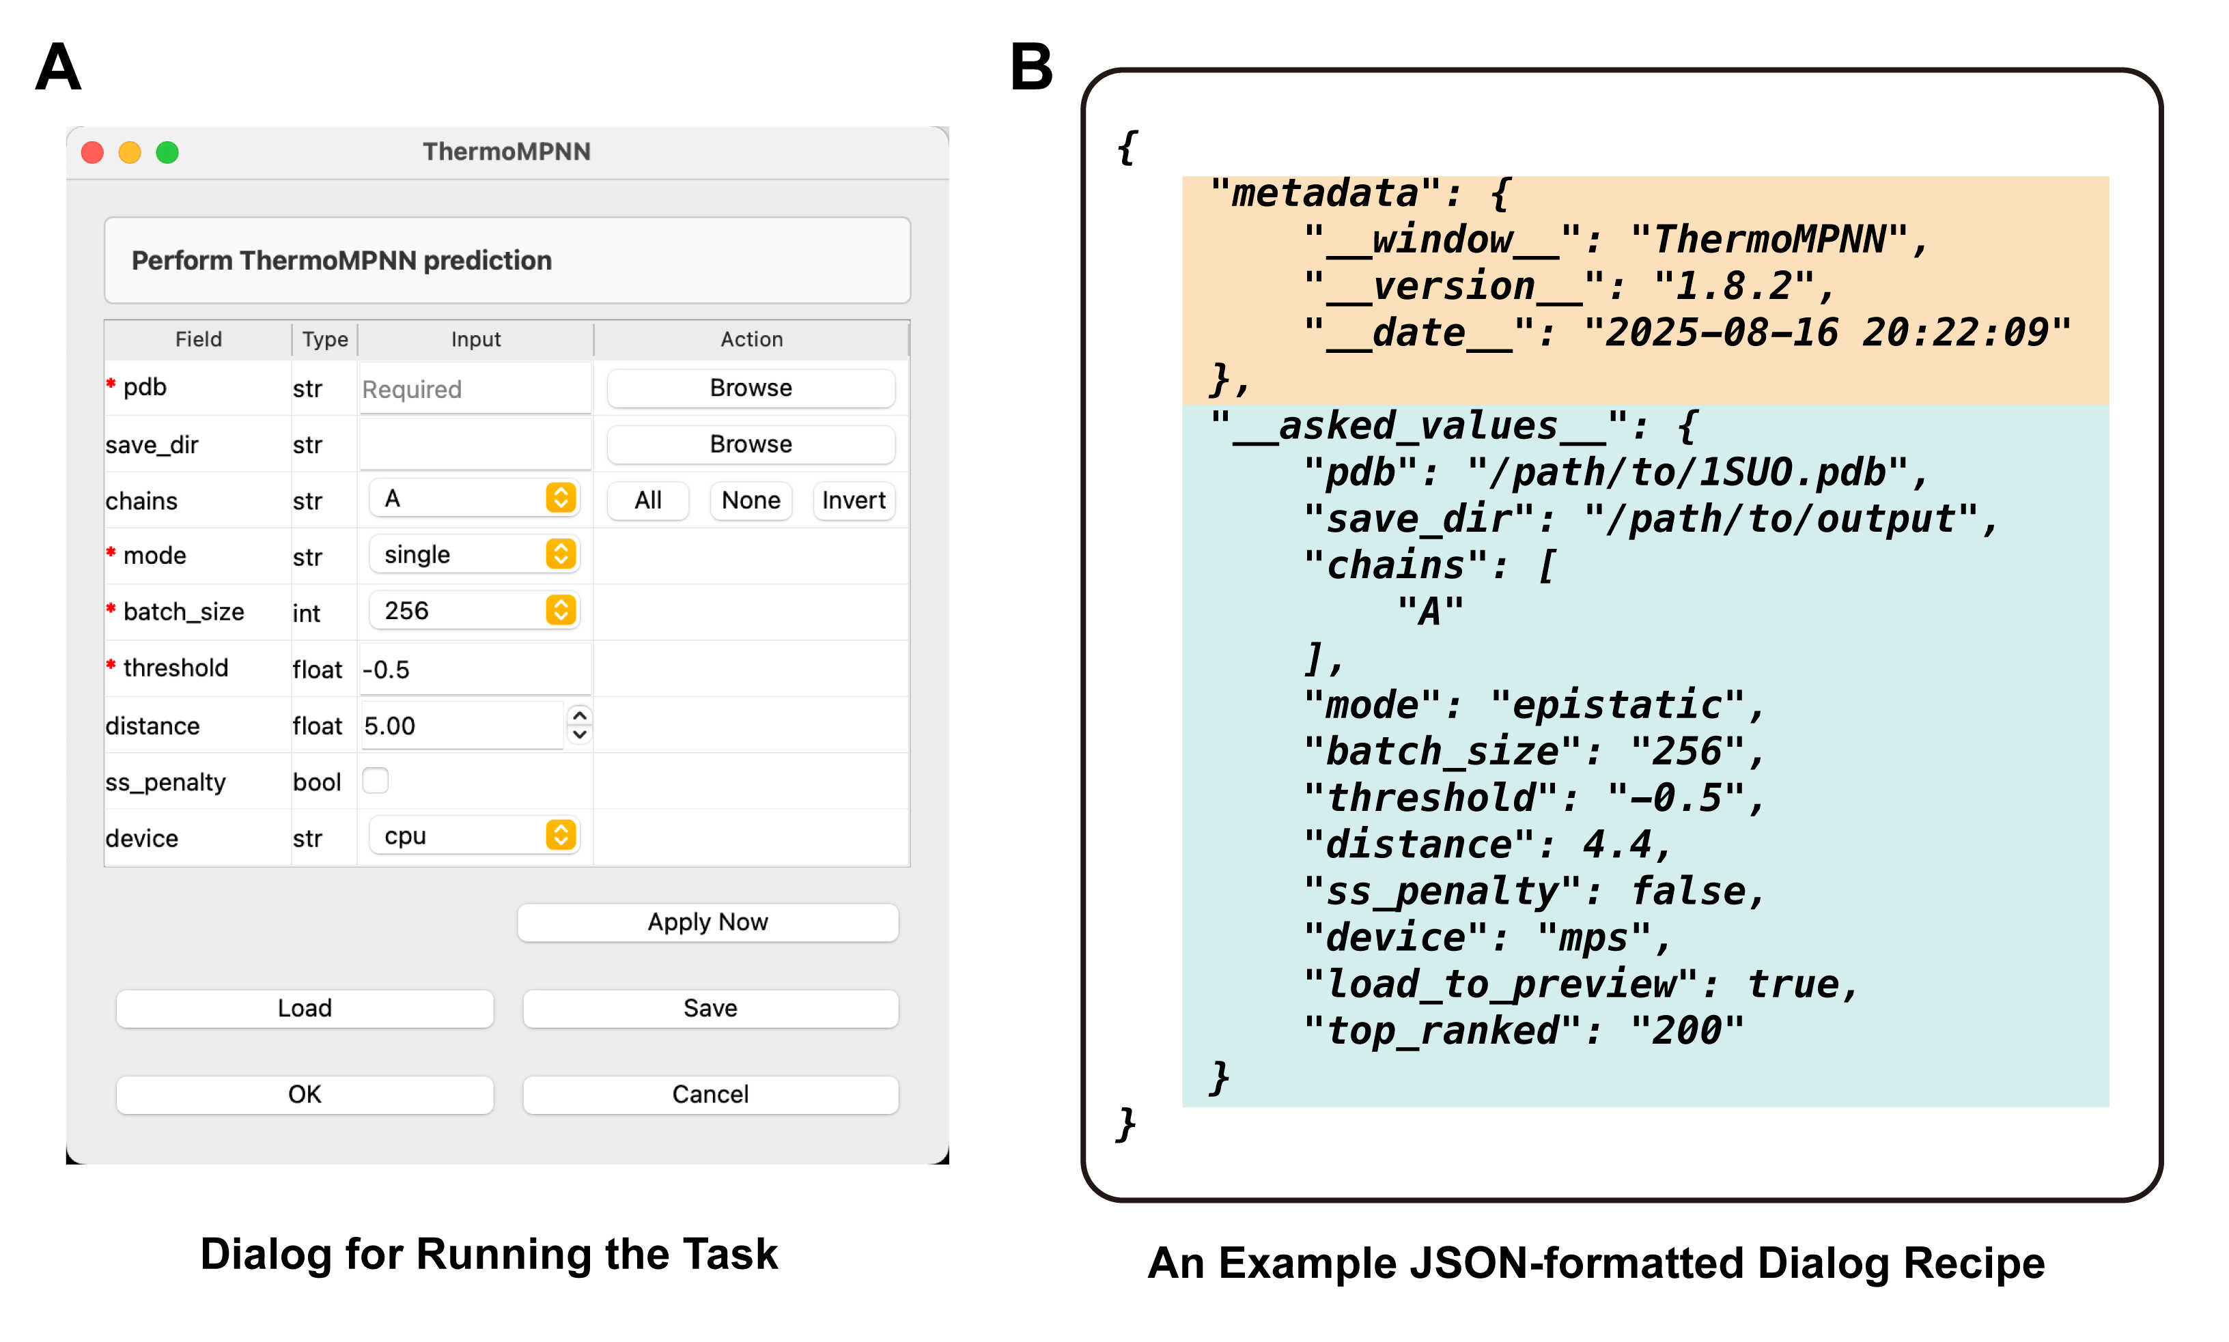The image size is (2229, 1342).
Task: Click the Type column header
Action: click(325, 339)
